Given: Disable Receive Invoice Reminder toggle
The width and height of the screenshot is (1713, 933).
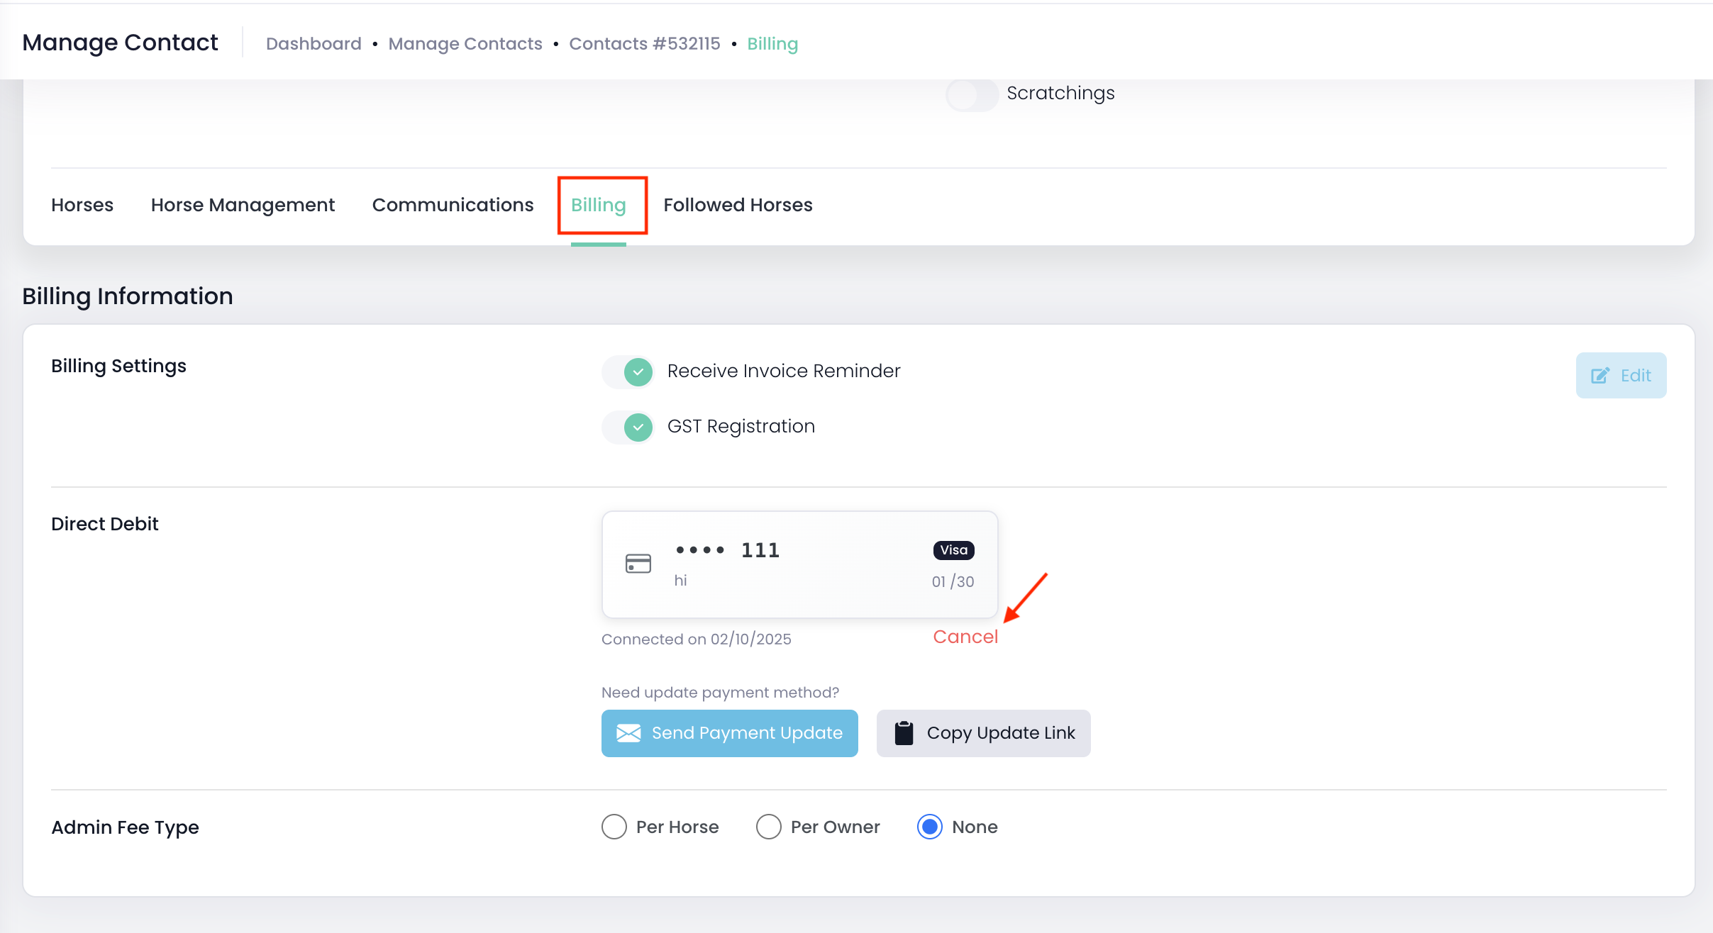Looking at the screenshot, I should click(x=628, y=371).
